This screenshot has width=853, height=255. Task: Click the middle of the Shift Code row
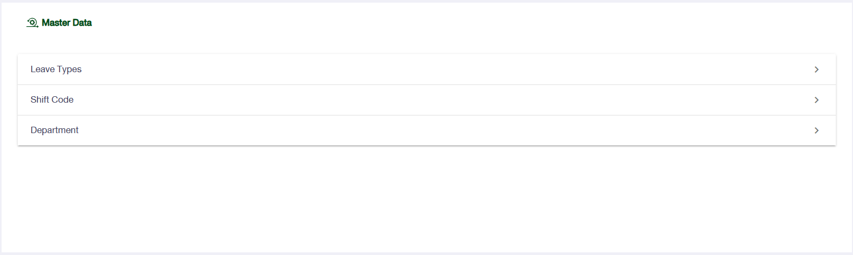426,100
